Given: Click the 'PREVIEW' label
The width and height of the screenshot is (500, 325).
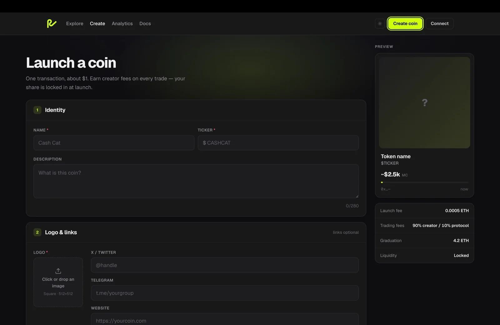Looking at the screenshot, I should (384, 47).
